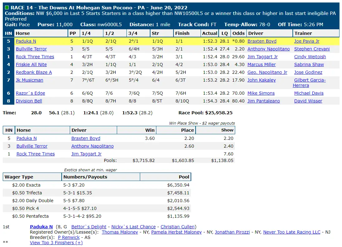Open Paduka N in the race results table
342x247 pixels.
point(26,41)
